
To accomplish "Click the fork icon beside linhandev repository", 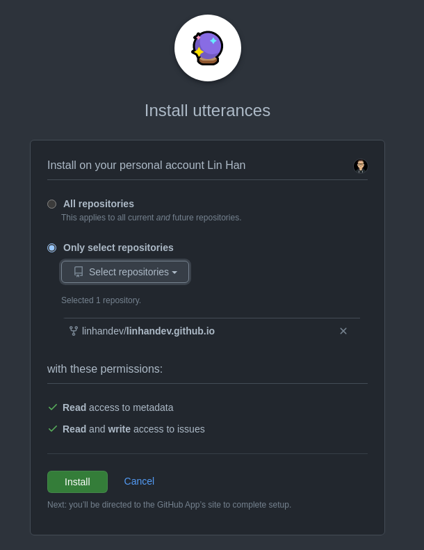I will pos(74,331).
